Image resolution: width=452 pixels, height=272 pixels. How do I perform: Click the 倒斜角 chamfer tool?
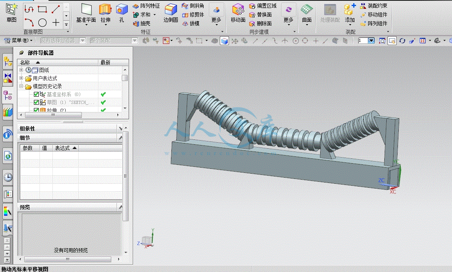tap(193, 6)
